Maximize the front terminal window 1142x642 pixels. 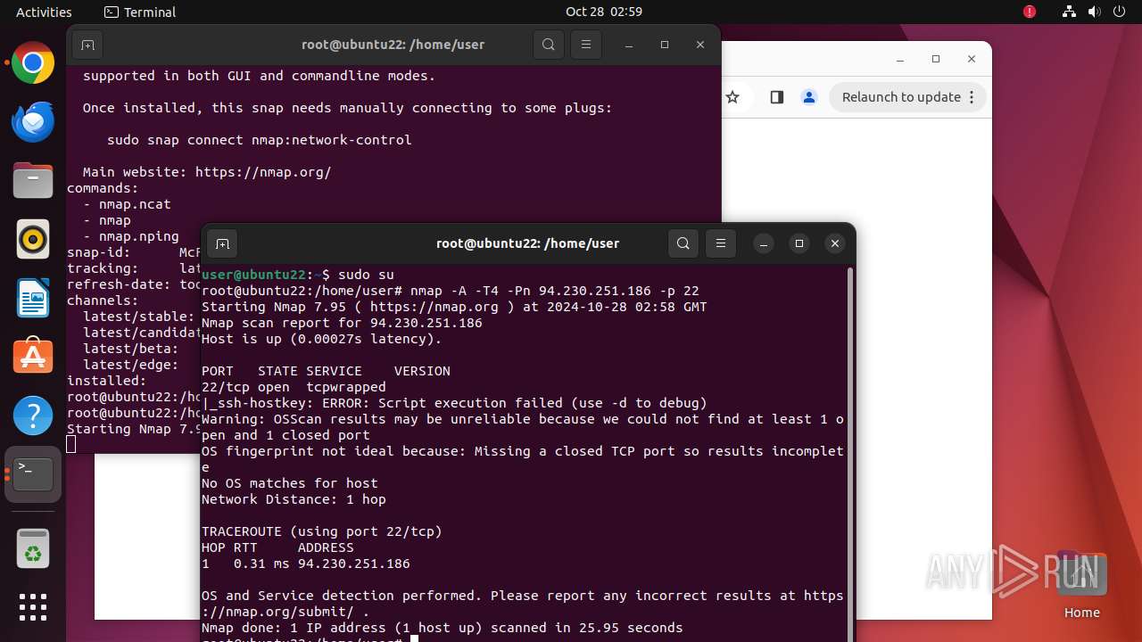(799, 243)
